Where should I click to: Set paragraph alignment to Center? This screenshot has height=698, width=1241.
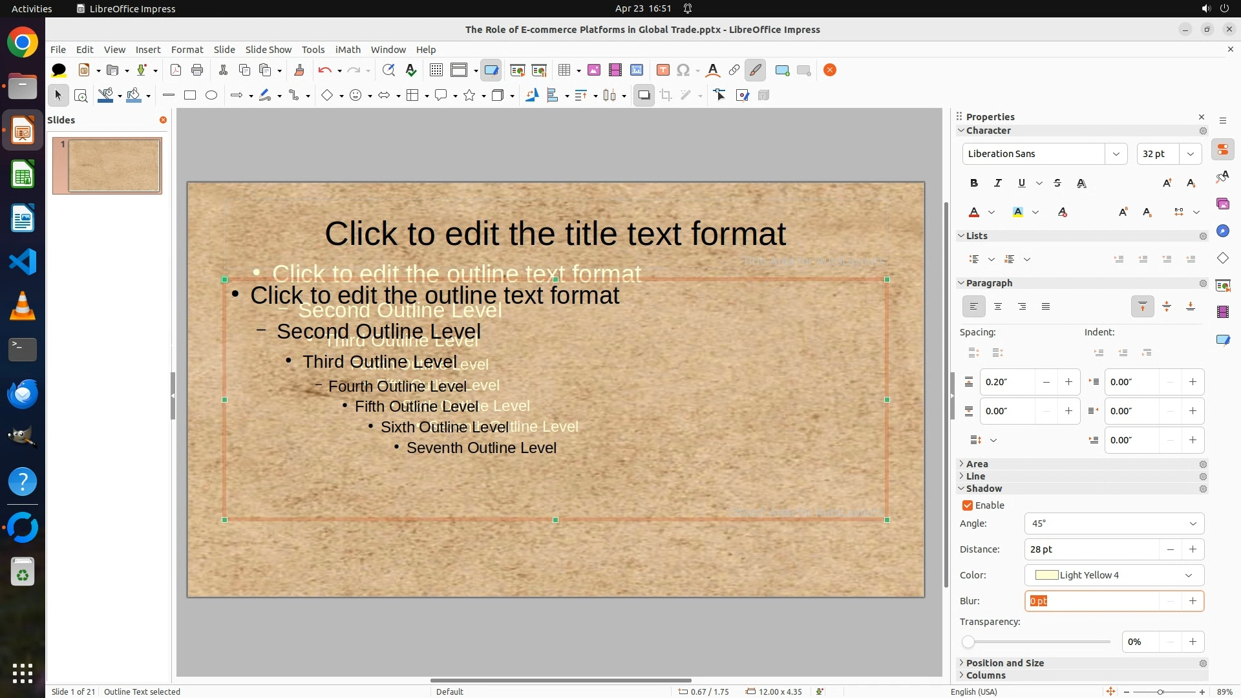pos(998,307)
